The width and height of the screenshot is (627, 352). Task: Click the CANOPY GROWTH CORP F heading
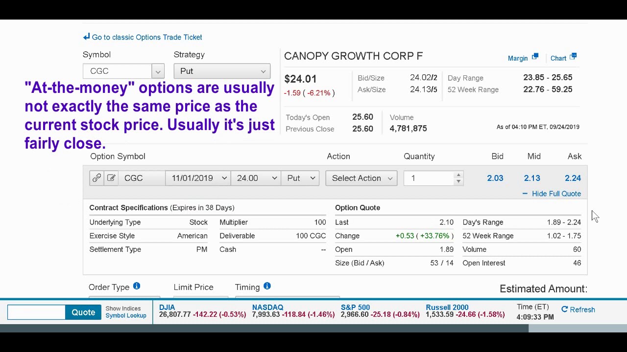353,56
